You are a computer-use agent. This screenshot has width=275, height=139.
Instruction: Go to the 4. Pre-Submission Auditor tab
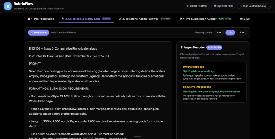point(205,19)
